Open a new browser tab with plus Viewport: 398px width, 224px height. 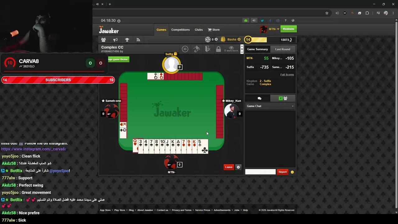[110, 4]
